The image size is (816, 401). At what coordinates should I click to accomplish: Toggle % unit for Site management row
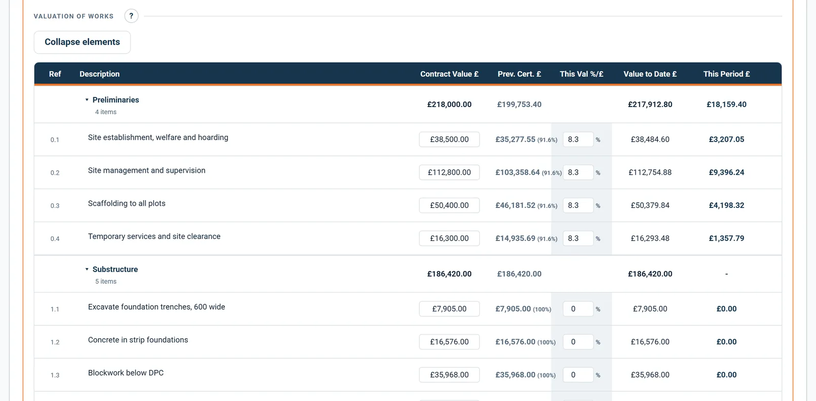click(x=598, y=173)
